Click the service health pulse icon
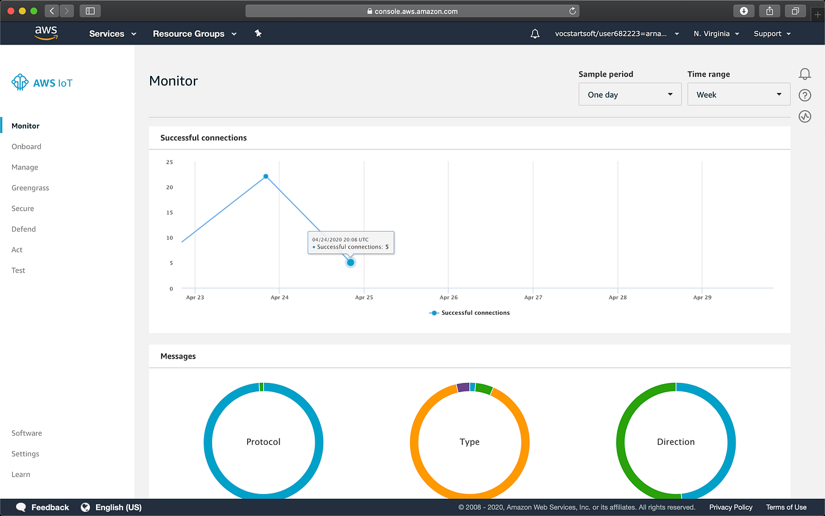 (804, 116)
